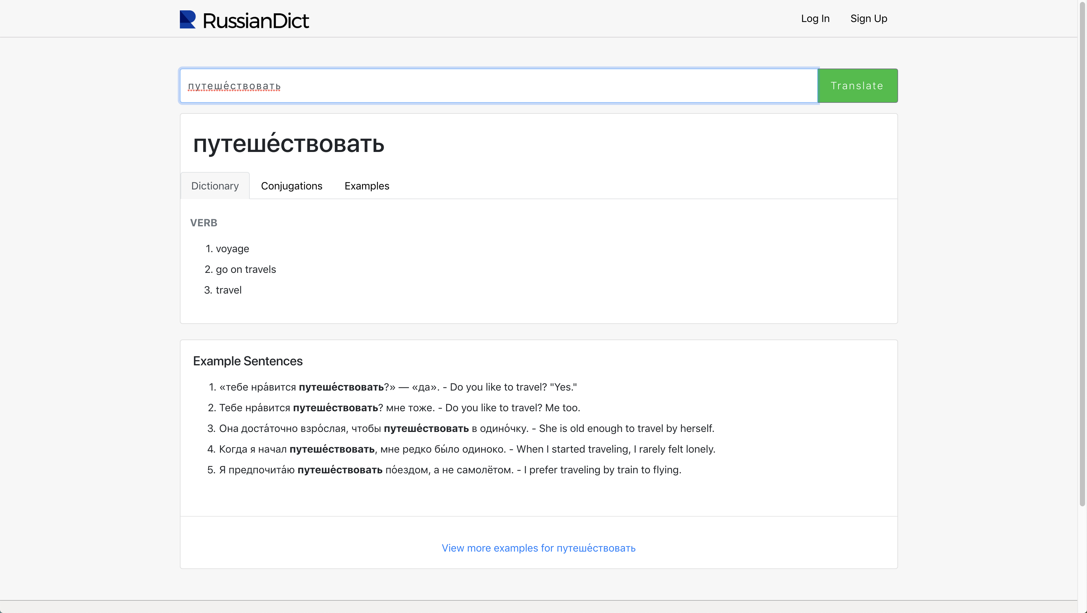
Task: Select the Dictionary tab
Action: point(215,186)
